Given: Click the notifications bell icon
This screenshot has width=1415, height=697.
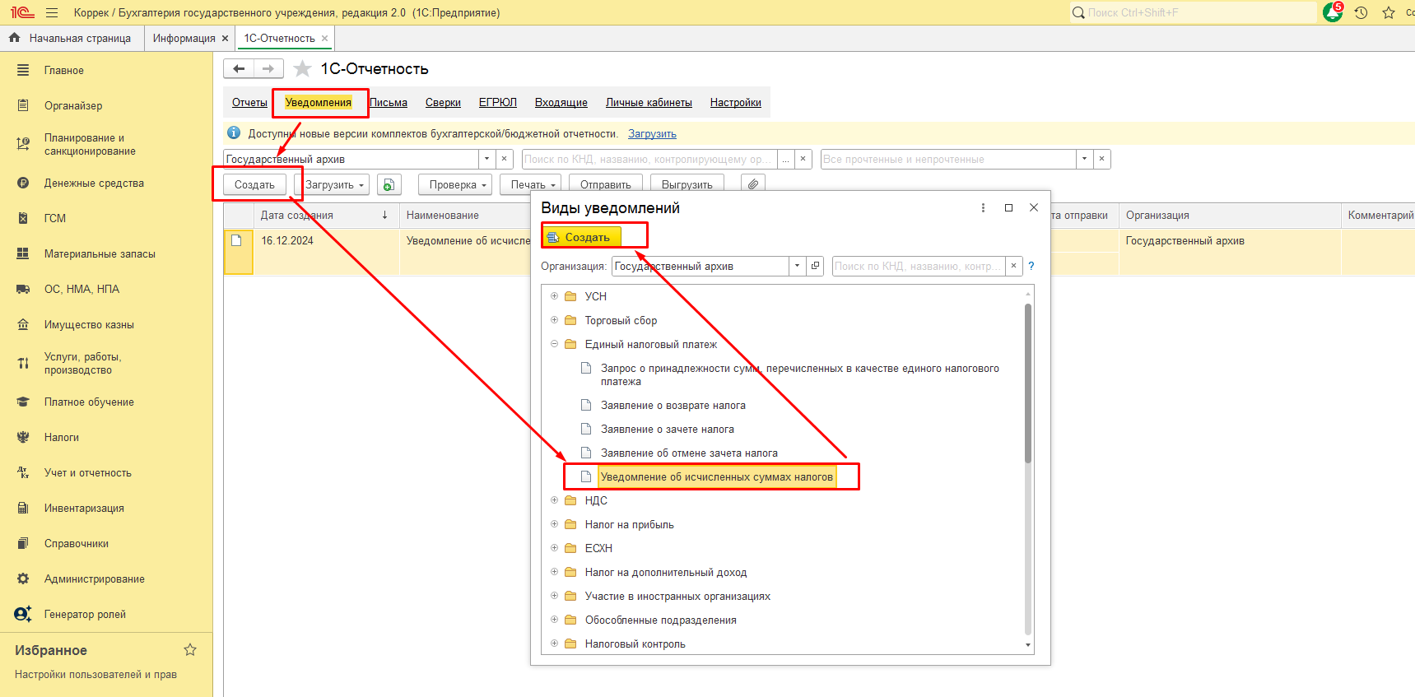Looking at the screenshot, I should [1332, 12].
